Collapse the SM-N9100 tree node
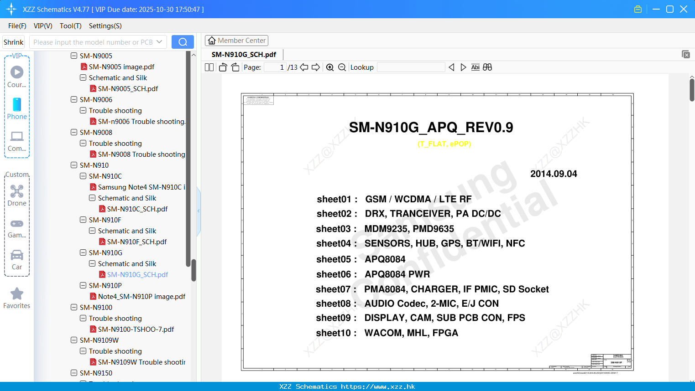Viewport: 695px width, 391px height. coord(74,307)
